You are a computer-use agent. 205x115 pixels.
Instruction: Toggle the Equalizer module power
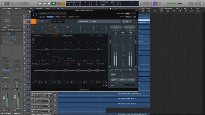[x=45, y=26]
